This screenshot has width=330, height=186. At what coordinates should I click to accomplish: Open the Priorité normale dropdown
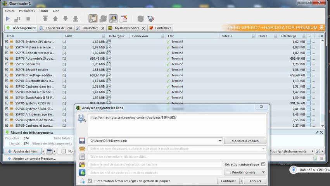pyautogui.click(x=245, y=172)
